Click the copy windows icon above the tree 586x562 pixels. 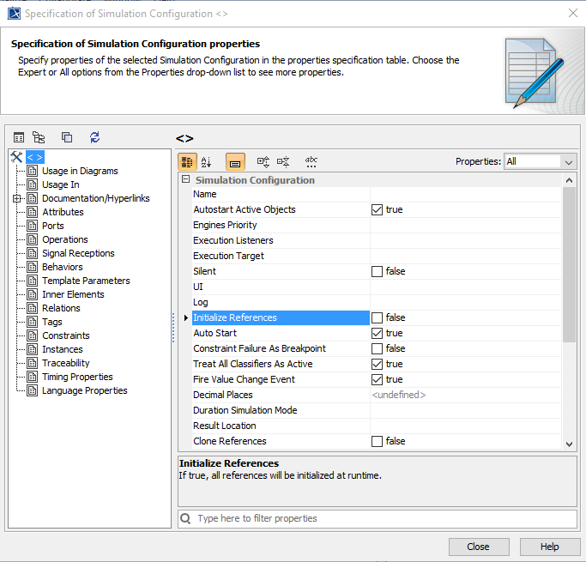[x=67, y=137]
